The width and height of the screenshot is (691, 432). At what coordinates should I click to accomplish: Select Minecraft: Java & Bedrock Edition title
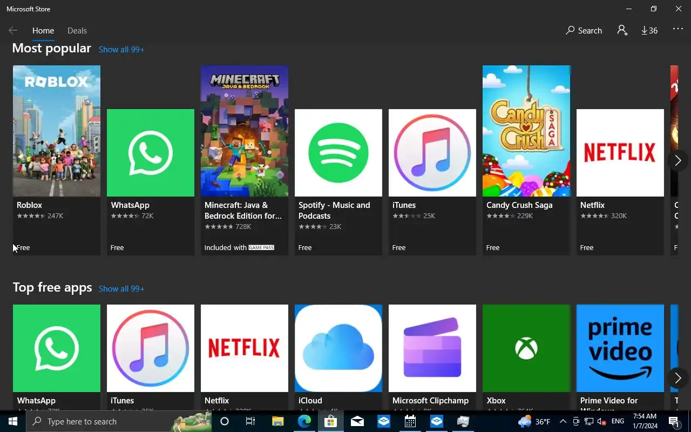pyautogui.click(x=243, y=211)
